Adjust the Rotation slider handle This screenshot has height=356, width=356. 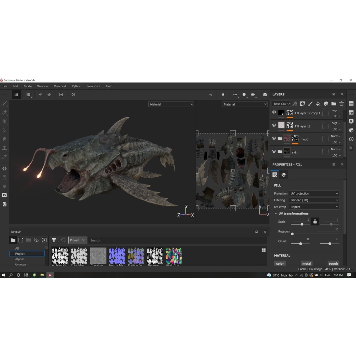click(x=292, y=234)
